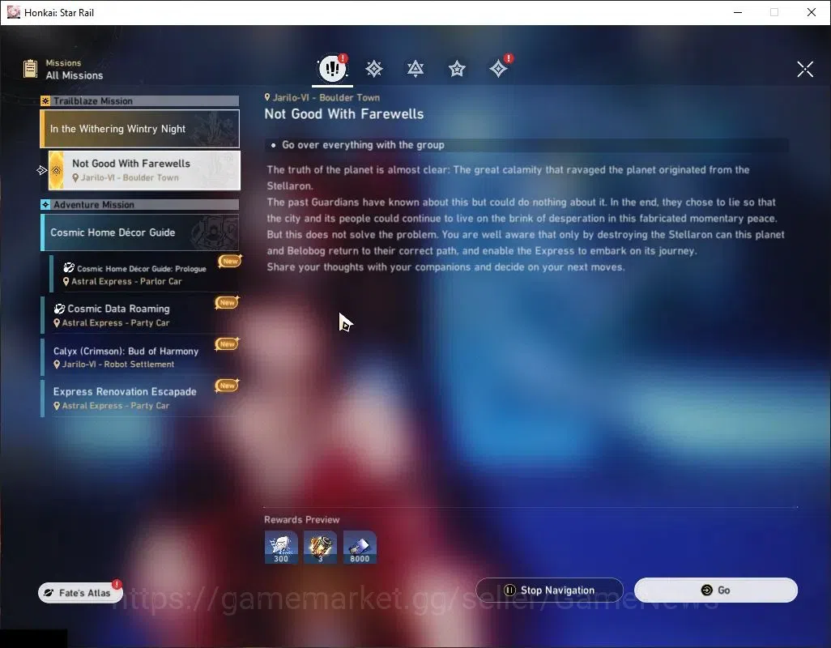Minimize the Honkai: Star Rail window
The image size is (831, 648).
(738, 12)
